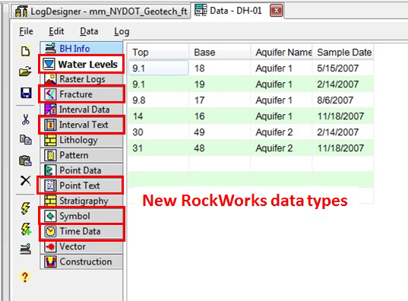The image size is (408, 301).
Task: Open the File menu
Action: click(x=26, y=31)
